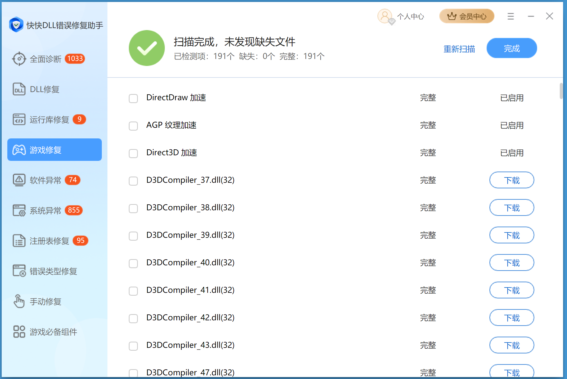The height and width of the screenshot is (379, 567).
Task: Click the software exception warning icon
Action: tap(19, 180)
